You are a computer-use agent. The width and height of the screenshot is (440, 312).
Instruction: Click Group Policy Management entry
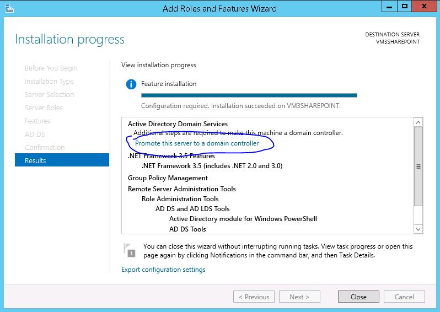click(168, 178)
